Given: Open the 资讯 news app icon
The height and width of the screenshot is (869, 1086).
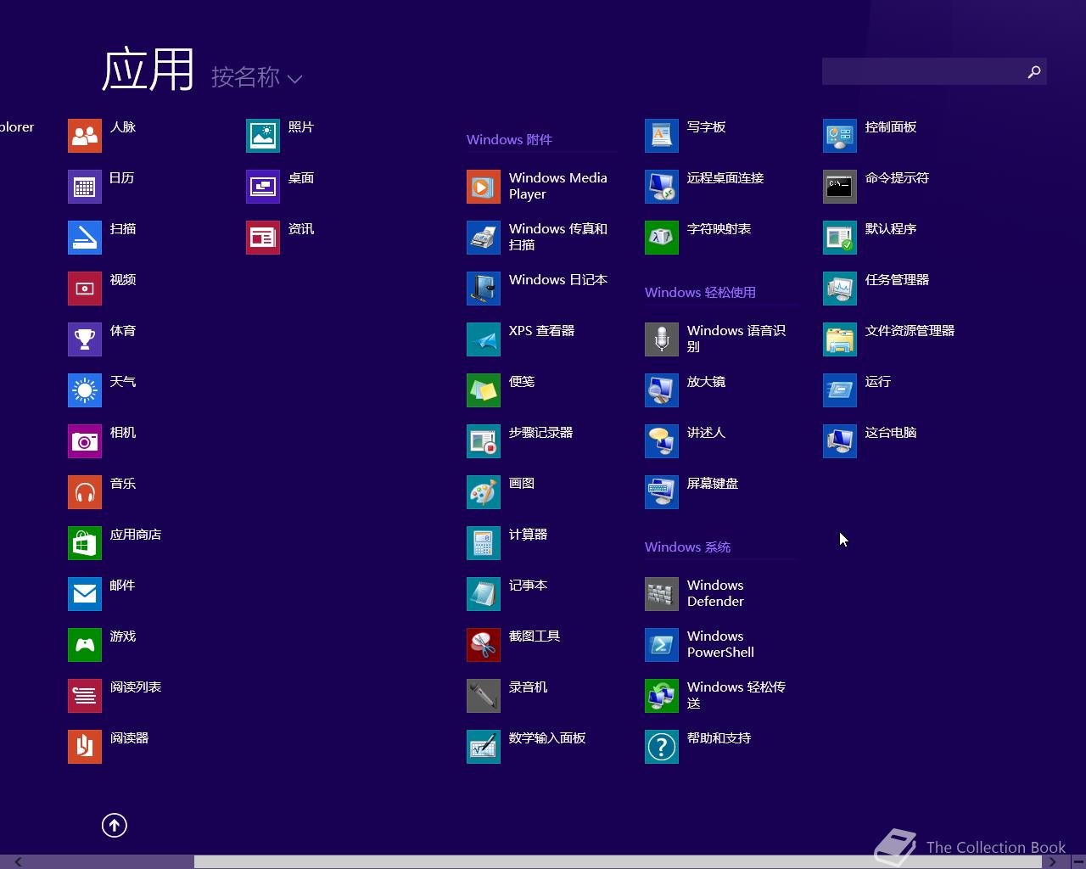Looking at the screenshot, I should [263, 238].
